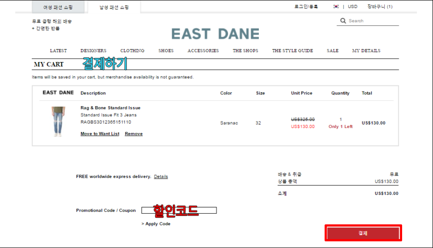Image resolution: width=433 pixels, height=248 pixels.
Task: Open the women's fashion shopping tab
Action: coord(58,7)
